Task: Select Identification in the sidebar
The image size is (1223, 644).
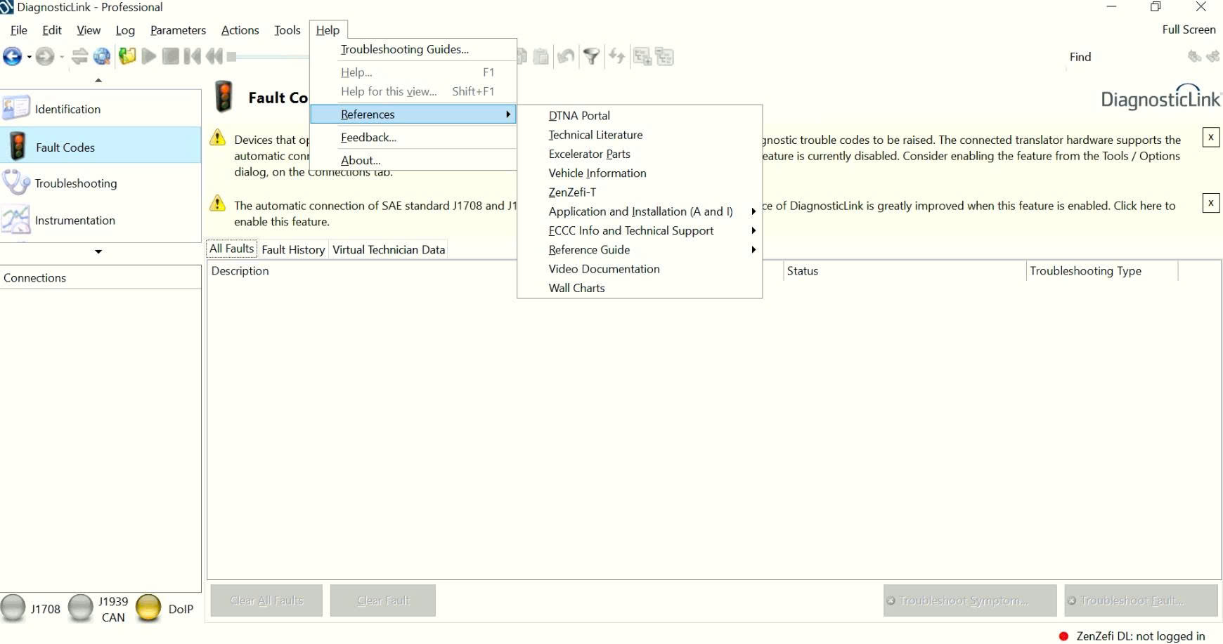Action: tap(101, 109)
